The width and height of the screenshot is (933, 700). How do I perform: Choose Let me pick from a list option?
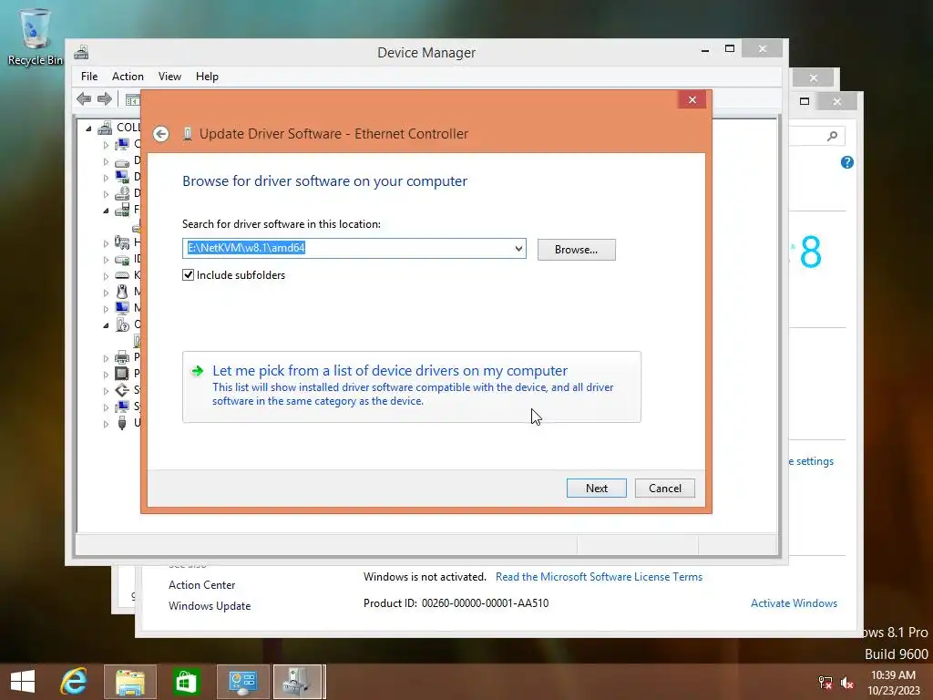point(412,386)
